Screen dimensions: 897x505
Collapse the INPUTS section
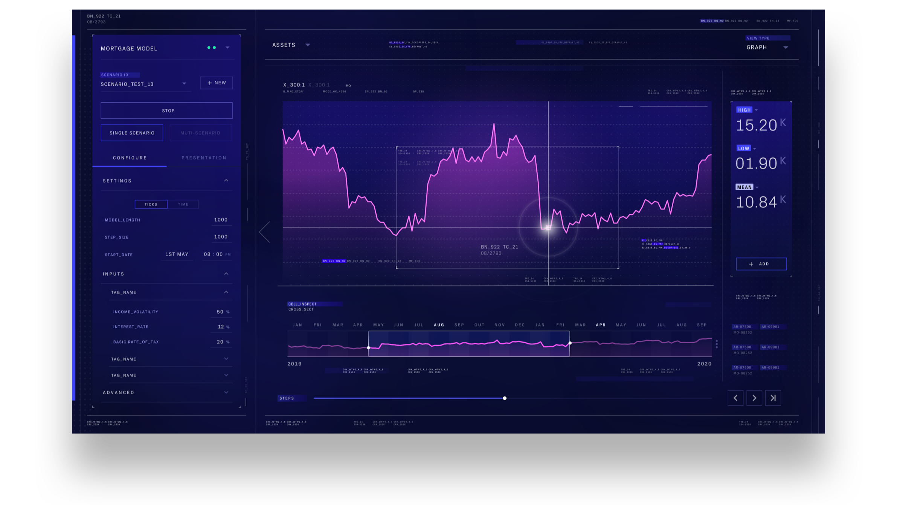click(x=226, y=274)
